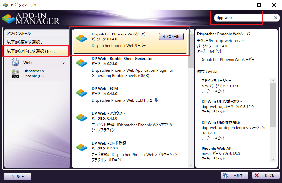
Task: Select the 以下からアドインを選択 (10) section
Action: click(37, 51)
